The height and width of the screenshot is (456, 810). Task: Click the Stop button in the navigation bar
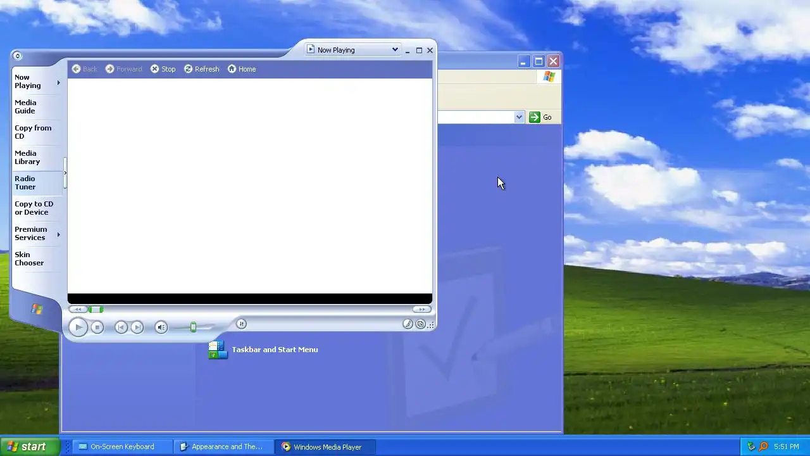[163, 69]
